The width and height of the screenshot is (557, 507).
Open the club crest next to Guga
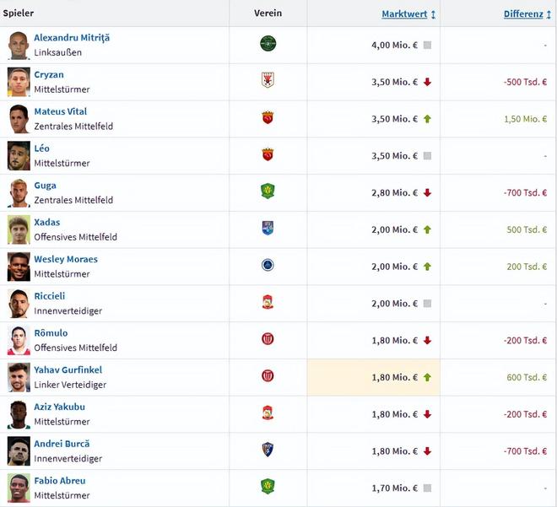(268, 191)
